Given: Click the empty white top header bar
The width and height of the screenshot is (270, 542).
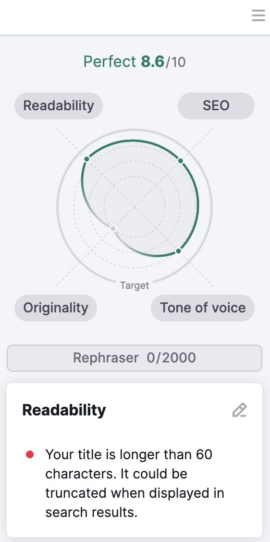Looking at the screenshot, I should 124,17.
